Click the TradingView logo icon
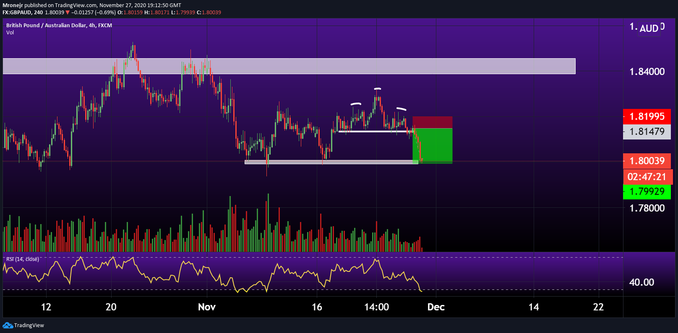The height and width of the screenshot is (333, 678). pos(8,325)
